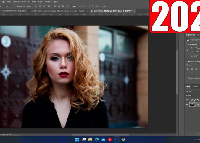This screenshot has height=143, width=200.
Task: Click the rotation angle field 0.00°
Action: [197, 56]
